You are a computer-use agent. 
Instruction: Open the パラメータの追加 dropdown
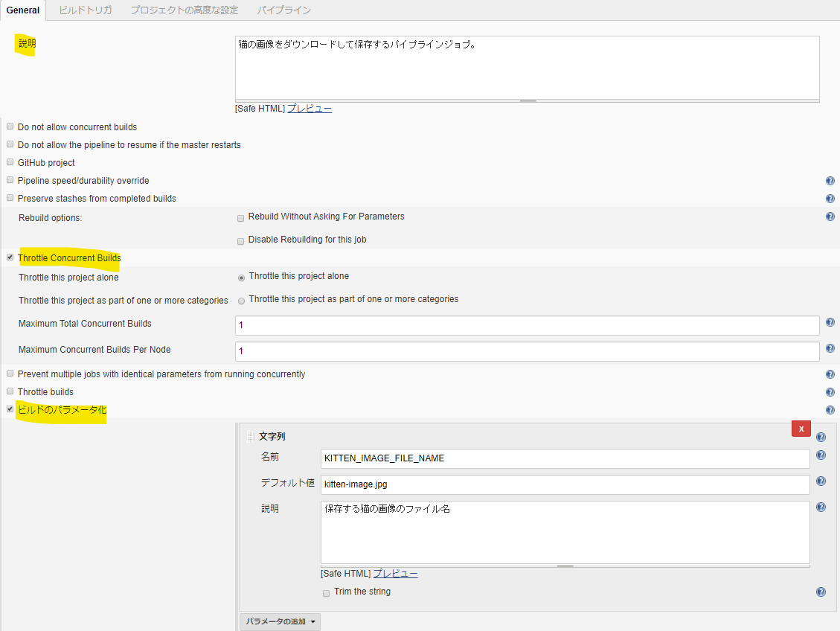(280, 621)
